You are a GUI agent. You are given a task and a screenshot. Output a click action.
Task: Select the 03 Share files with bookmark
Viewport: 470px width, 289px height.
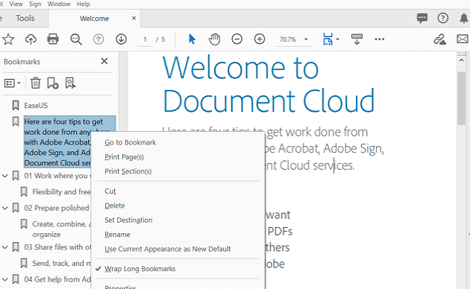pyautogui.click(x=57, y=247)
